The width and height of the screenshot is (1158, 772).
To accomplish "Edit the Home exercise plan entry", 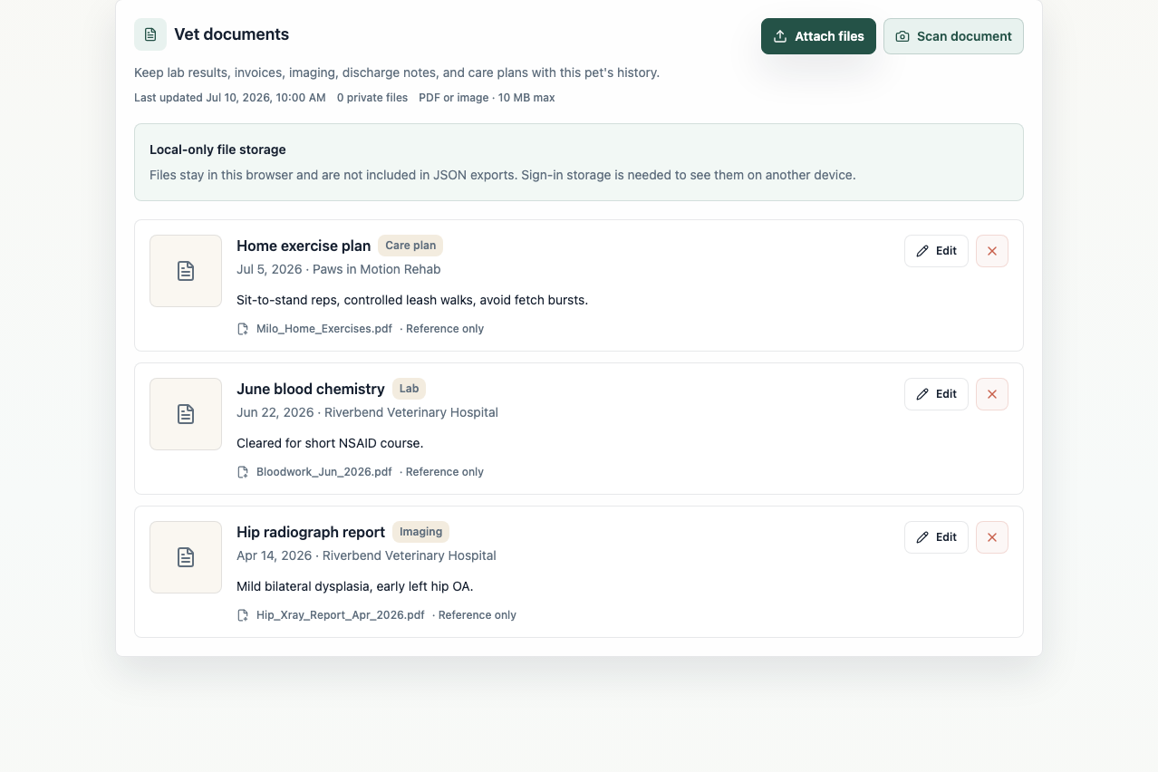I will [x=936, y=251].
